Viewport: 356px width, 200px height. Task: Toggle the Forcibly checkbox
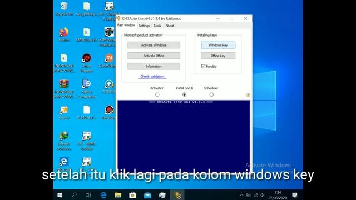pos(203,66)
